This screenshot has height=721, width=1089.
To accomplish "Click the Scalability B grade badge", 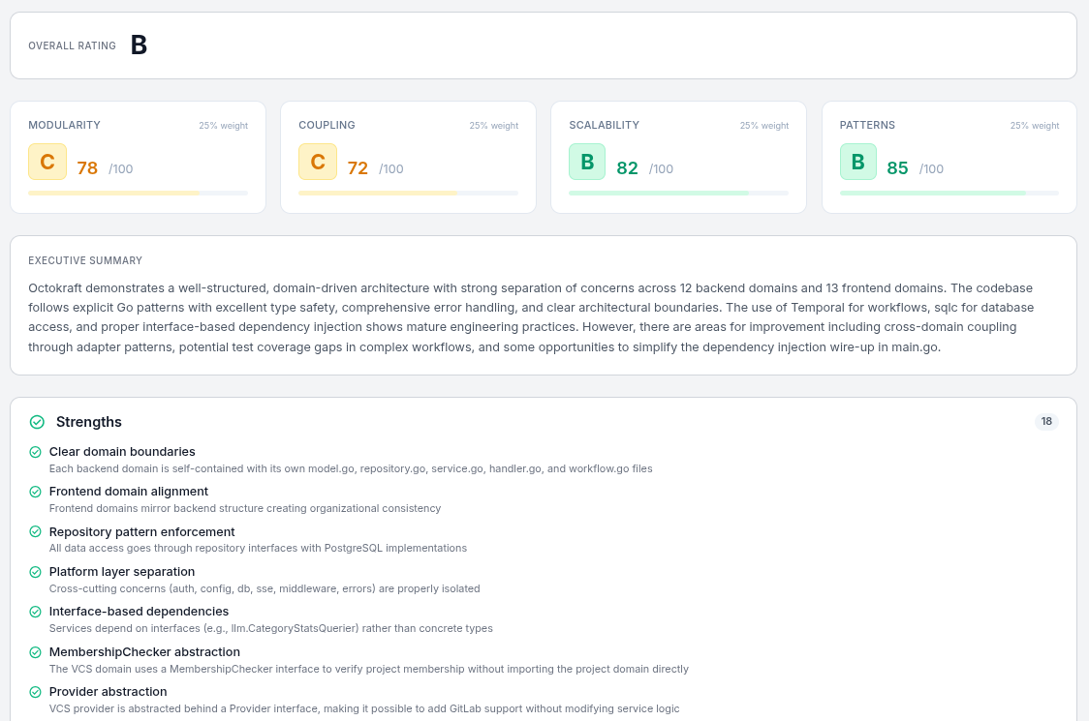I will 587,162.
